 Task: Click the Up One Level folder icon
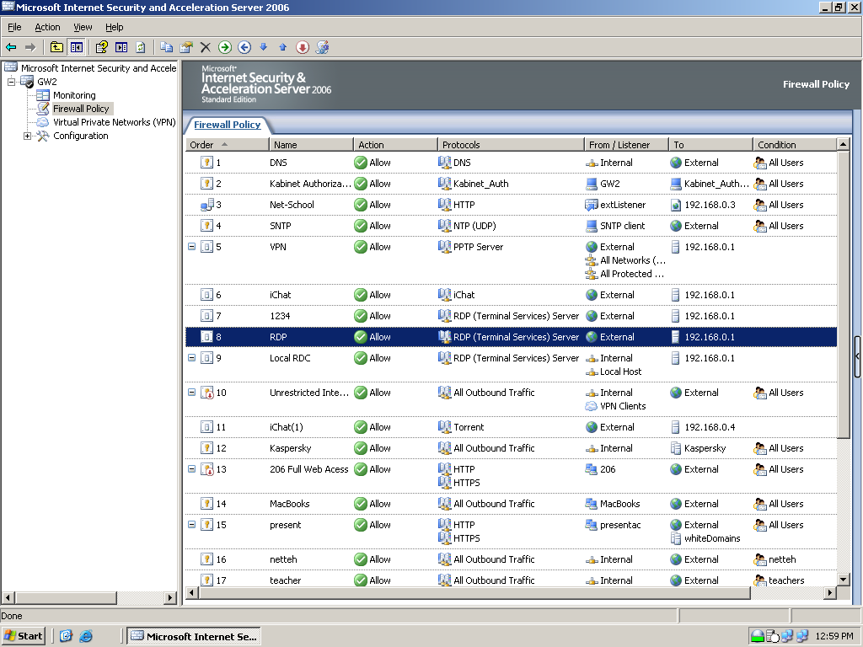pyautogui.click(x=56, y=47)
